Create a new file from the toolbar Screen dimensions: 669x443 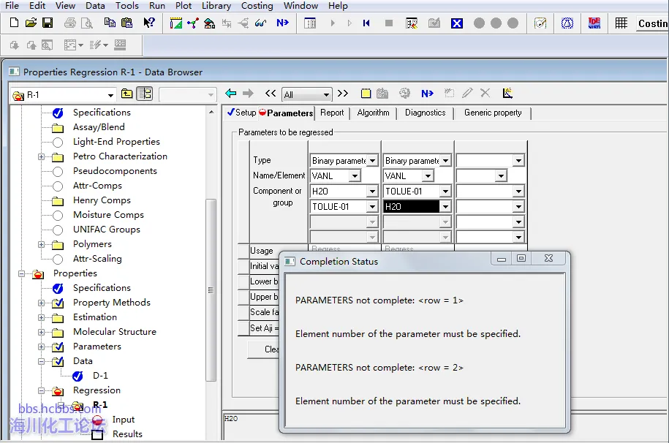(14, 23)
